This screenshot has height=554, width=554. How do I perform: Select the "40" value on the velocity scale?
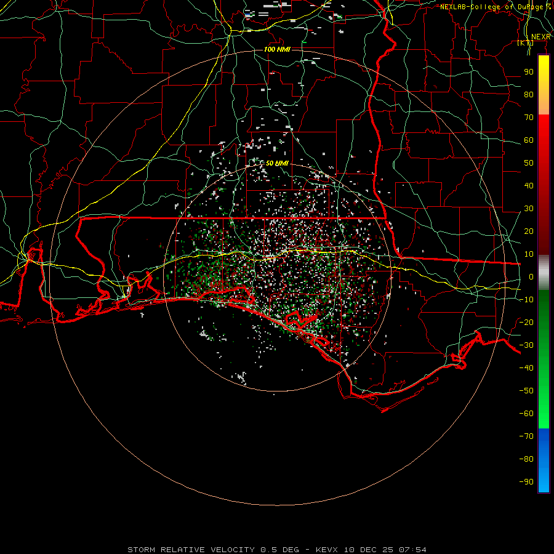(529, 185)
